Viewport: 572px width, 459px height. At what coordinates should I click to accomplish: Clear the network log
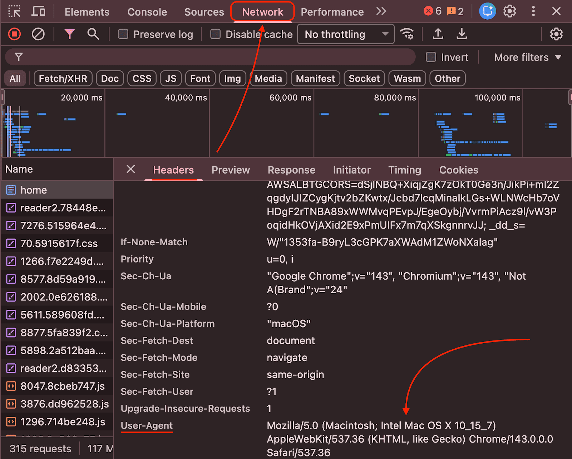click(x=38, y=34)
